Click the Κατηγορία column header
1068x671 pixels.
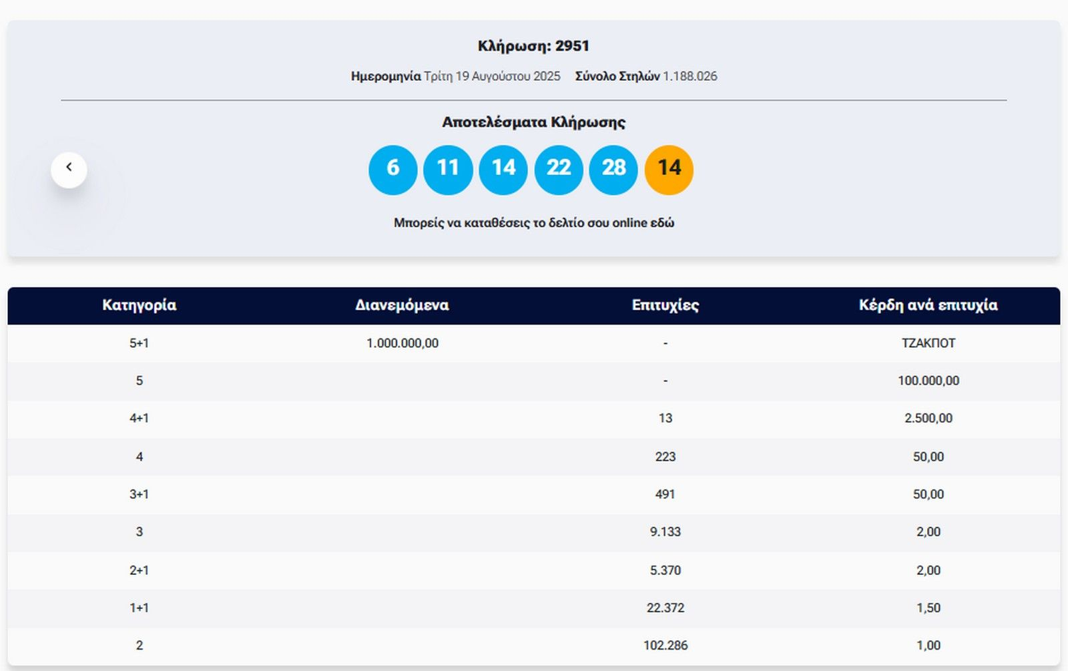pos(139,305)
